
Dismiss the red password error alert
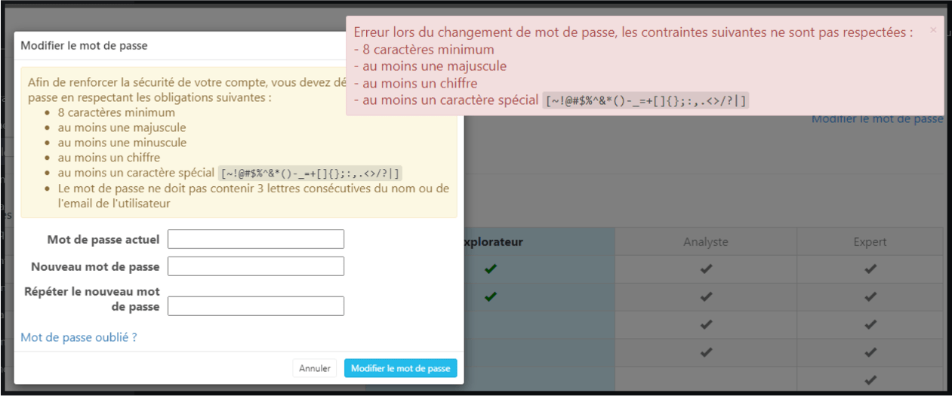(x=933, y=30)
